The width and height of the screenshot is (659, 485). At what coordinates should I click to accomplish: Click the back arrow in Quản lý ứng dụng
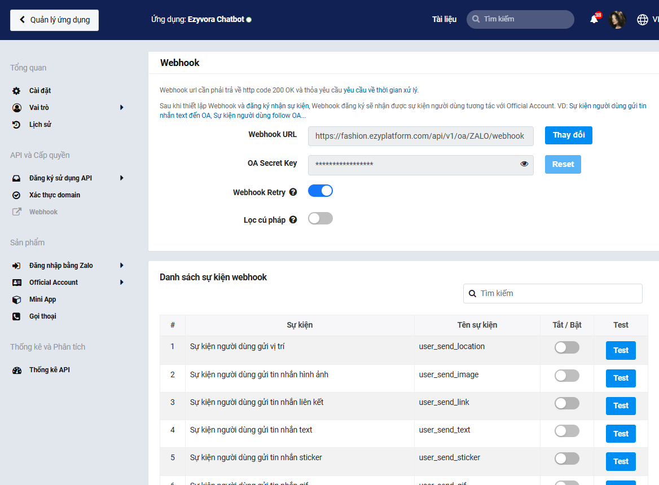point(22,20)
